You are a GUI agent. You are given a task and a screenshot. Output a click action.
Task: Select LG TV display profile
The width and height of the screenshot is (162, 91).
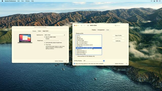pyautogui.click(x=89, y=36)
